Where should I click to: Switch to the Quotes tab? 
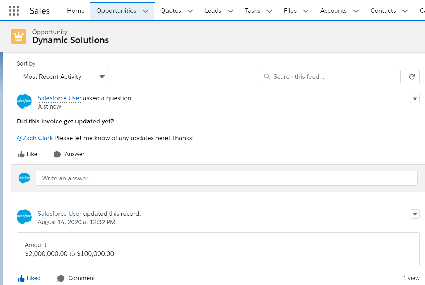(171, 11)
